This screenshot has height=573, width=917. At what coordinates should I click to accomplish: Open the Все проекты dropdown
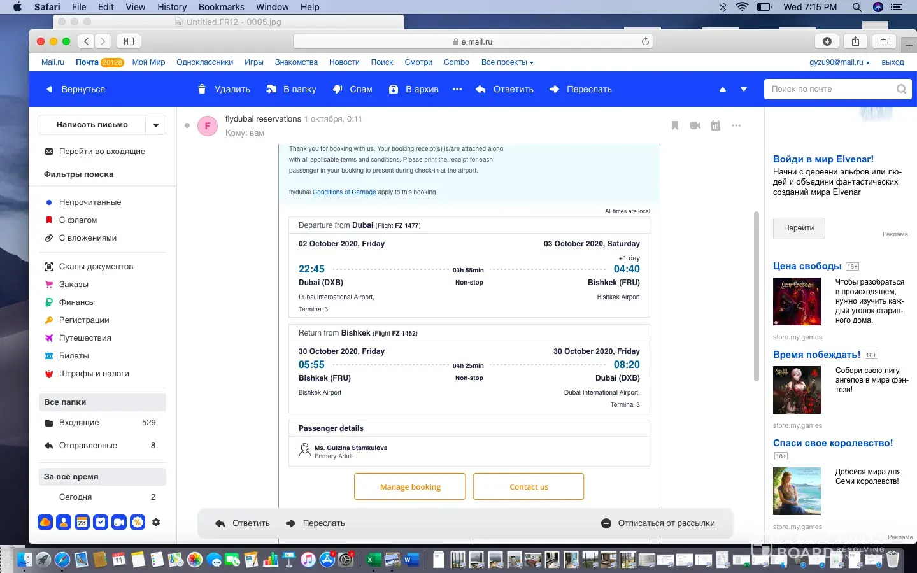507,62
